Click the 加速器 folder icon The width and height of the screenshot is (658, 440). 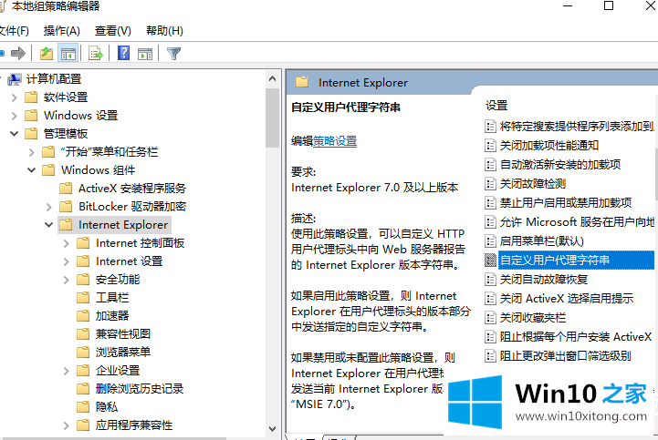[83, 315]
